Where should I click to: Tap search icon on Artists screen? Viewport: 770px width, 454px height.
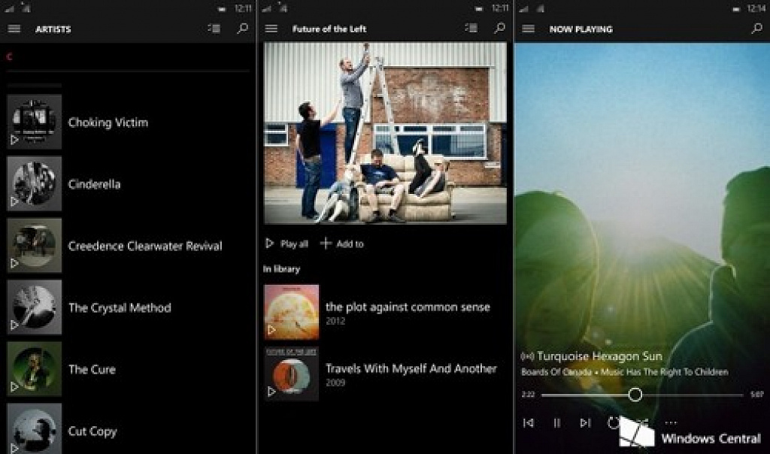click(x=243, y=29)
